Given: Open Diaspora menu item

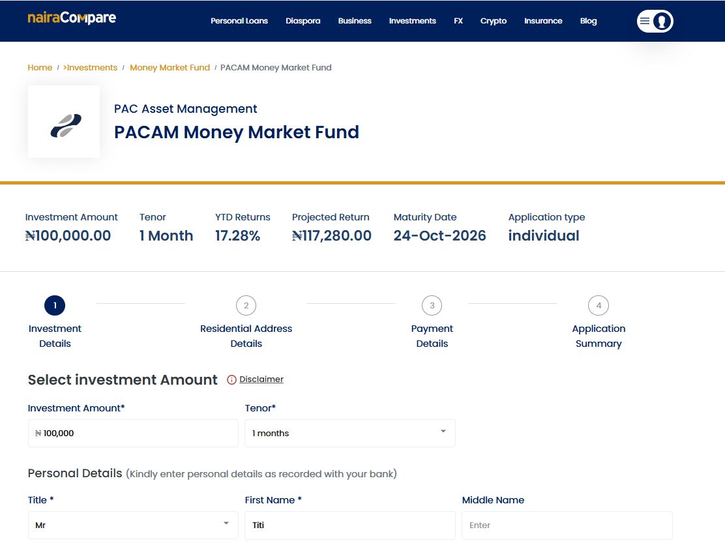Looking at the screenshot, I should click(x=303, y=21).
